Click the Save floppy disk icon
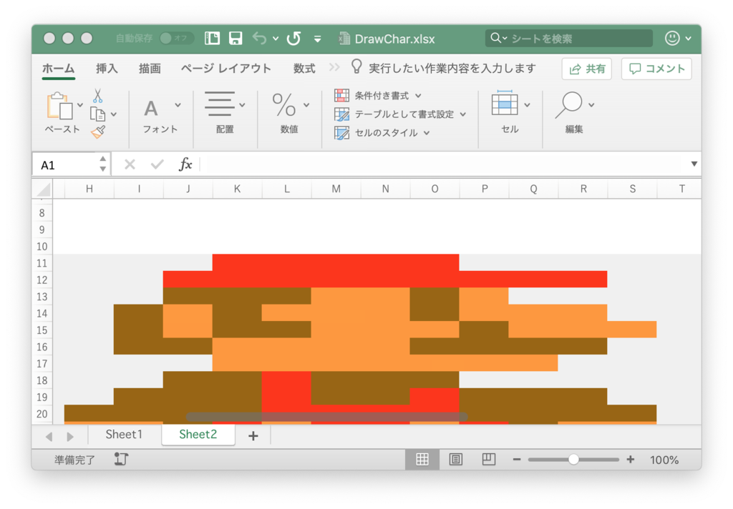The image size is (733, 509). [235, 39]
